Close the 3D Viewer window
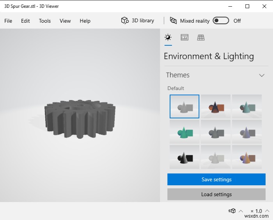Image resolution: width=273 pixels, height=220 pixels. pyautogui.click(x=264, y=6)
